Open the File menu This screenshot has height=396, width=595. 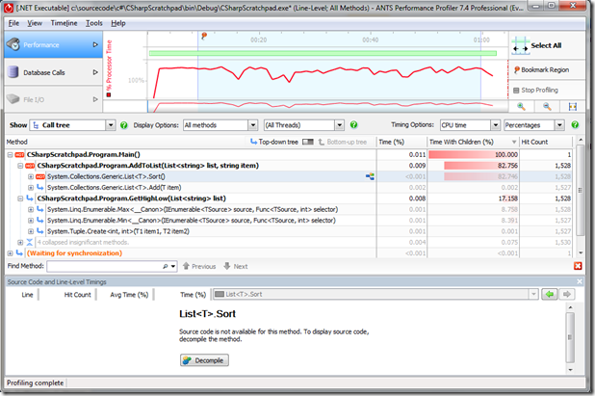click(13, 23)
